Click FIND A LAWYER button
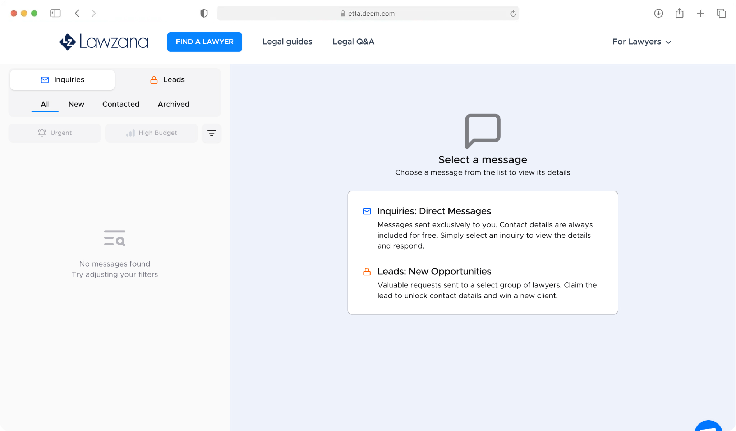Viewport: 736px width, 431px height. [x=204, y=42]
